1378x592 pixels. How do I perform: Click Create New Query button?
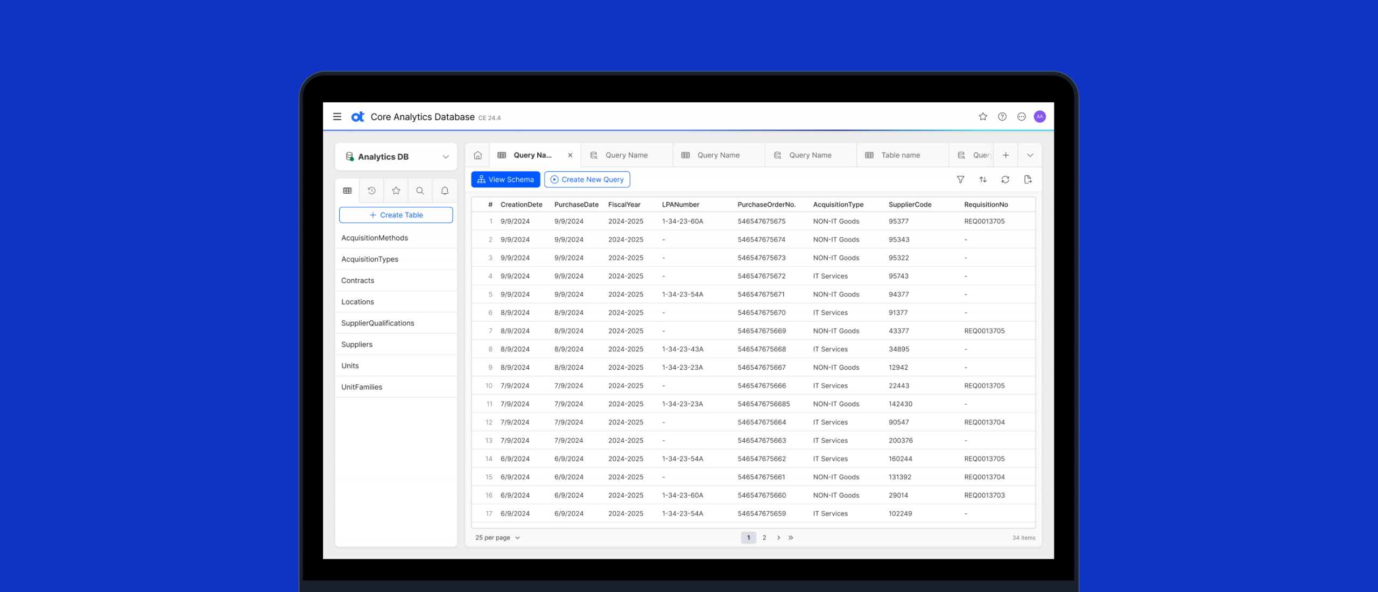(587, 180)
